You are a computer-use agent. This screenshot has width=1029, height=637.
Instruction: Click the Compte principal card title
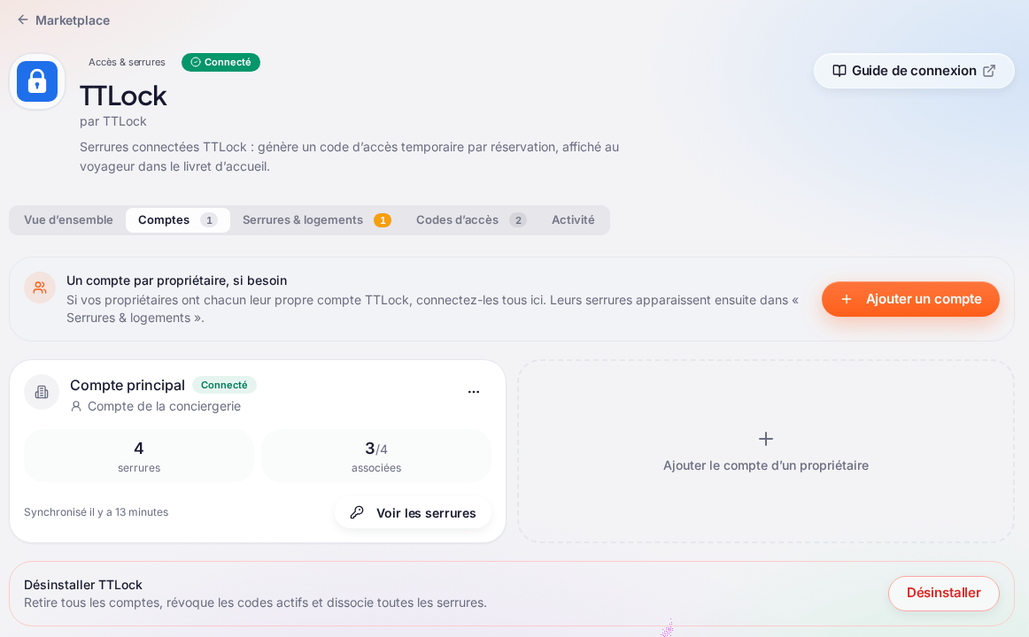(128, 386)
